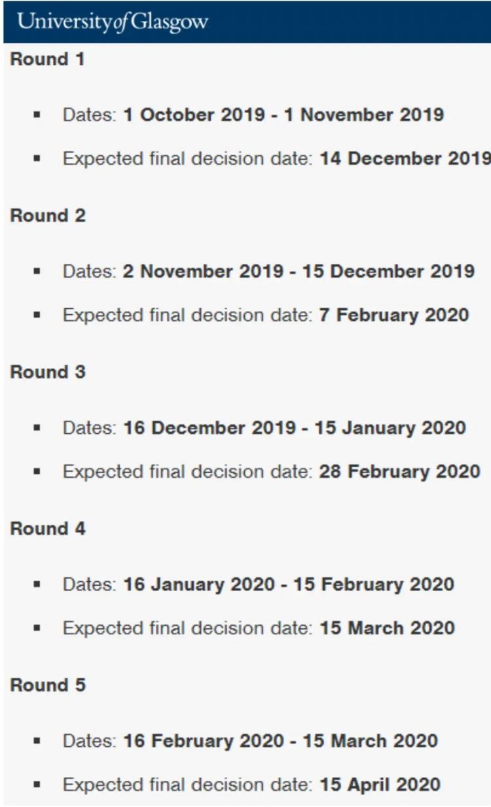This screenshot has height=807, width=491.
Task: Click the 15 March 2020 decision date
Action: tap(387, 628)
